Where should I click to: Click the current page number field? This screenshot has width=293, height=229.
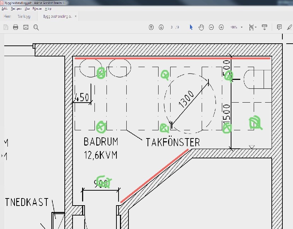[x=172, y=27]
